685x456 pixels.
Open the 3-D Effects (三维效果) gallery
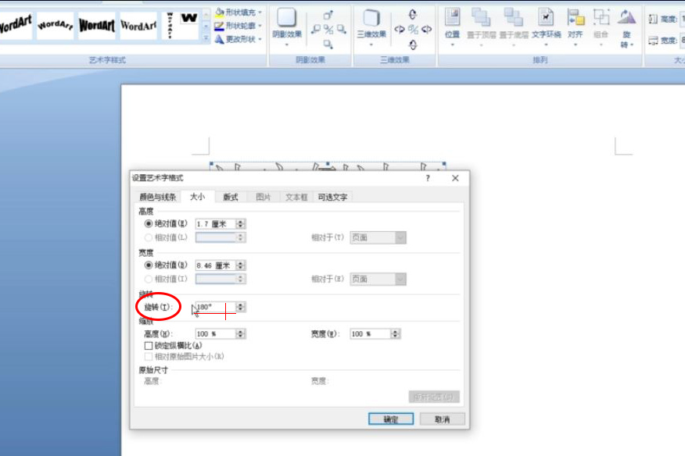[x=371, y=25]
